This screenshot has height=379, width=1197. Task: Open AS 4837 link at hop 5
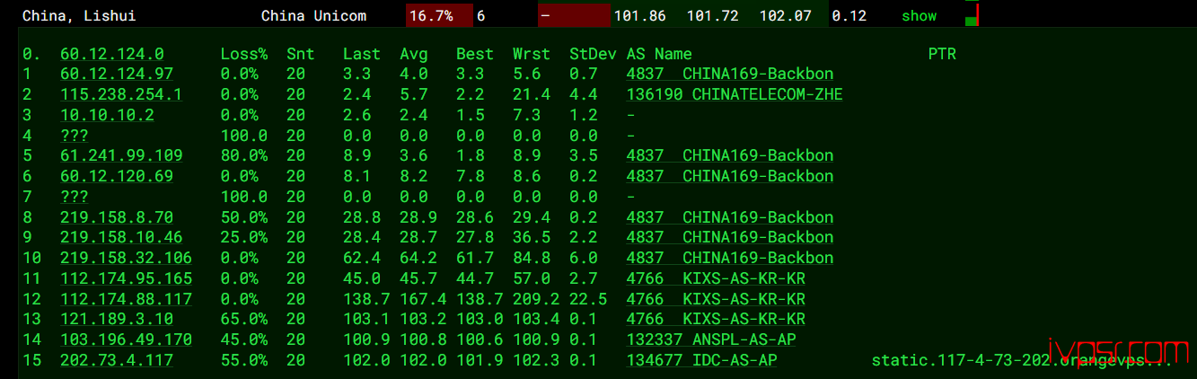tap(730, 155)
